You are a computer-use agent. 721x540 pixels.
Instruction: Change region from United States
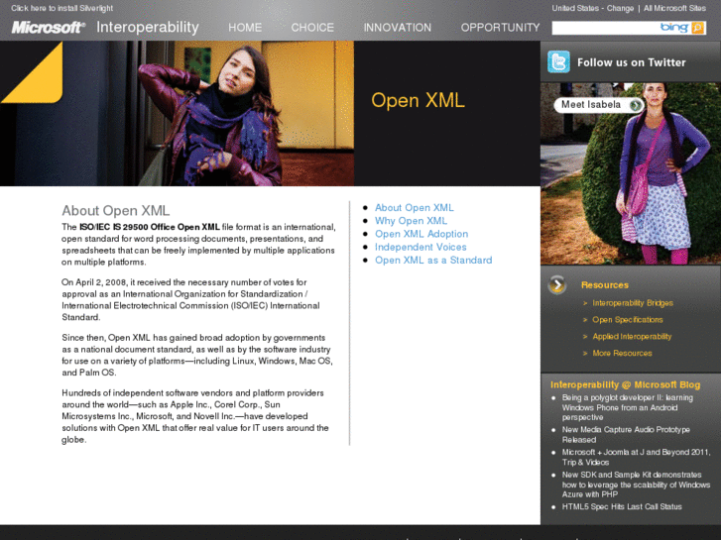[620, 8]
